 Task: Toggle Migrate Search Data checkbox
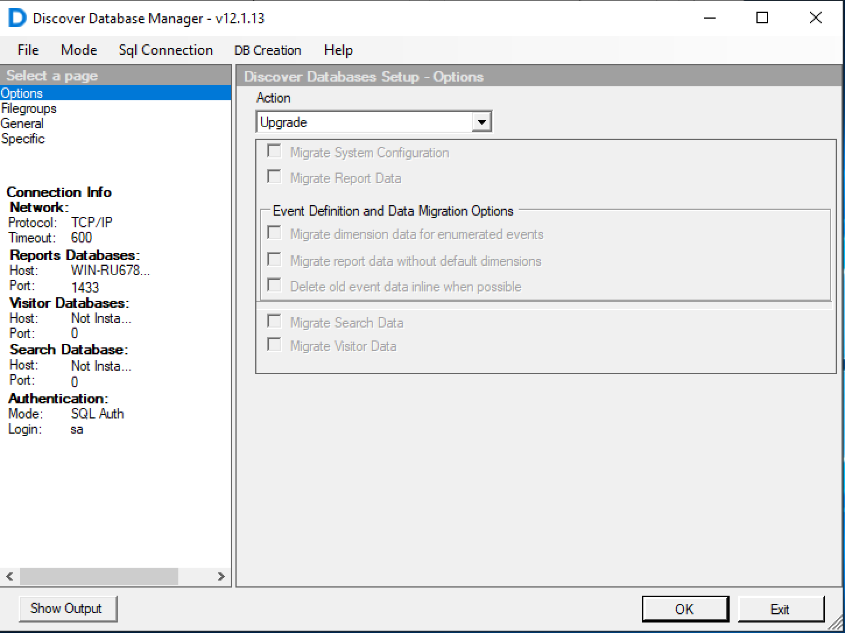click(x=274, y=322)
